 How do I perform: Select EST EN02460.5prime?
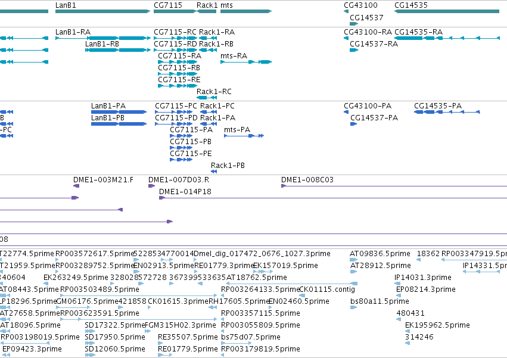pos(270,307)
